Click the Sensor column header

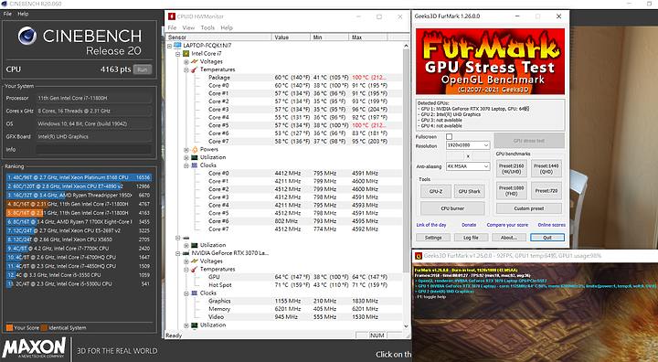(x=218, y=37)
